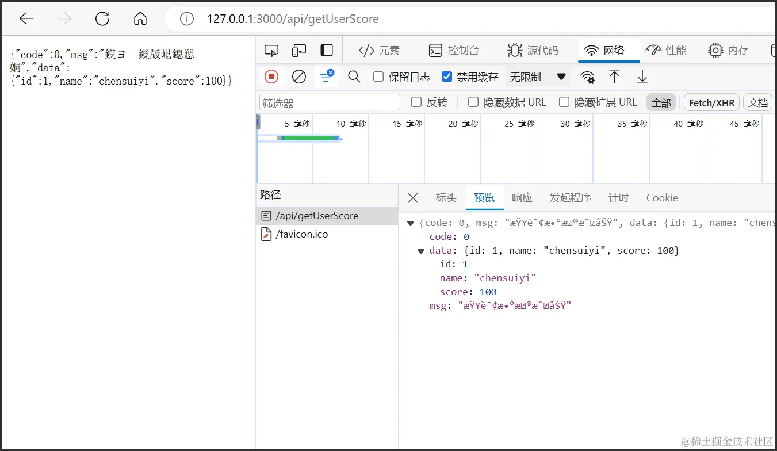Clear the network log icon
Image resolution: width=777 pixels, height=451 pixels.
pos(299,77)
